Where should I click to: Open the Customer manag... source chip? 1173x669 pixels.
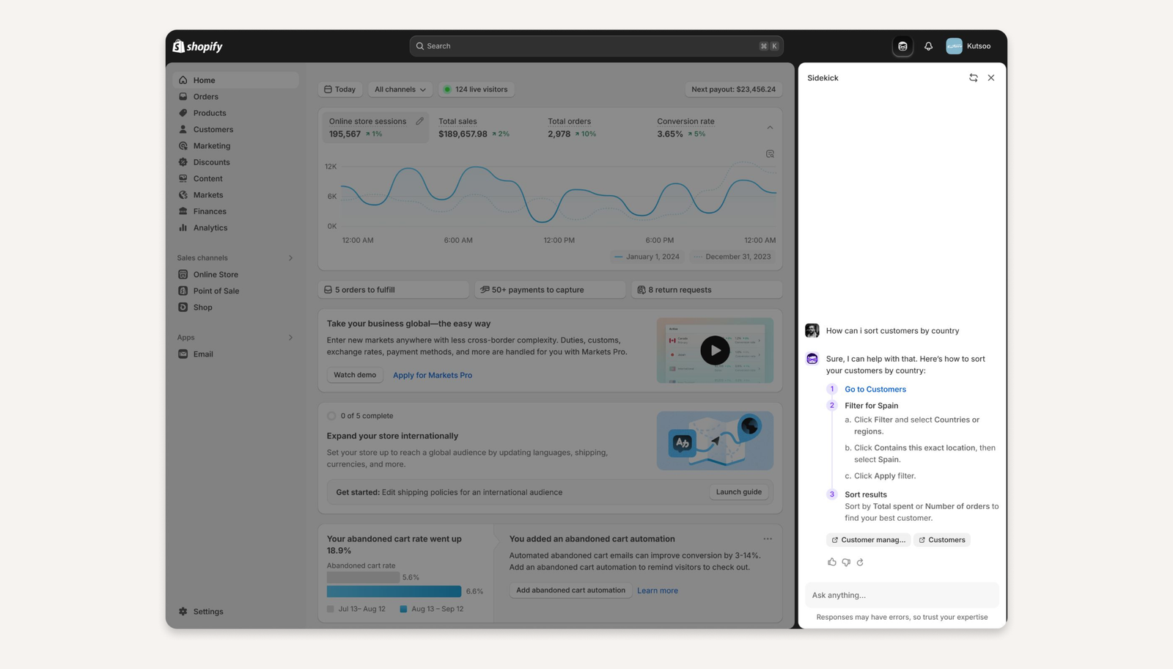tap(869, 540)
